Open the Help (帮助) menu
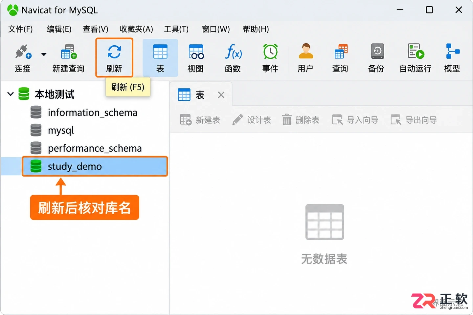Screen dimensions: 473x315 256,29
